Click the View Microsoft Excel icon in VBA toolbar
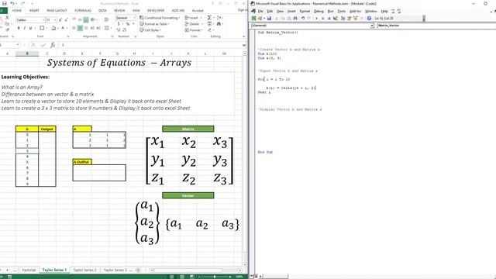The image size is (496, 279). pyautogui.click(x=254, y=19)
